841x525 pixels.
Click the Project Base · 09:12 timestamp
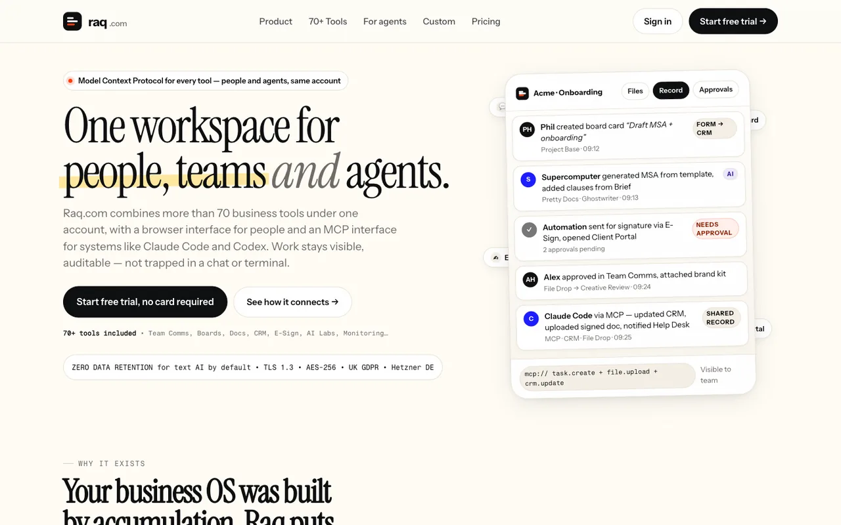pyautogui.click(x=570, y=150)
